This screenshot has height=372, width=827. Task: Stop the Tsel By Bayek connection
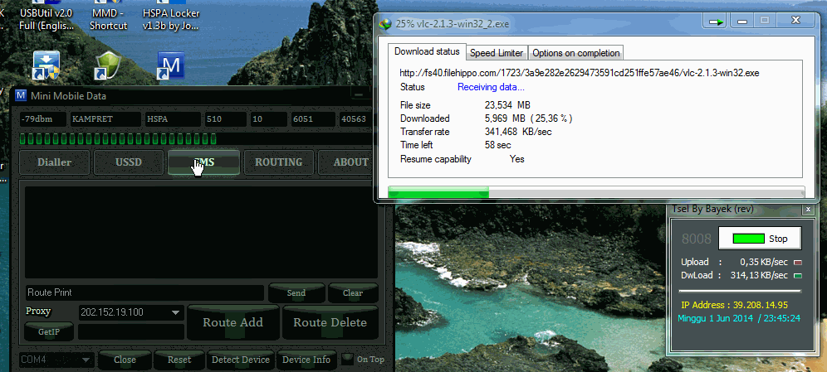pos(760,239)
